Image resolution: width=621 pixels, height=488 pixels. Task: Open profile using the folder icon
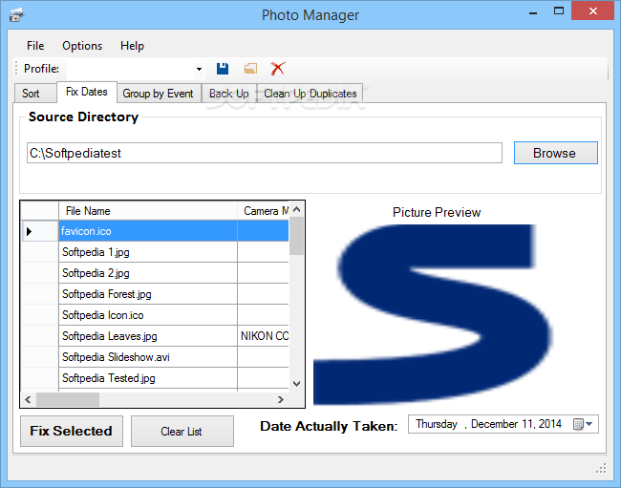pos(250,69)
